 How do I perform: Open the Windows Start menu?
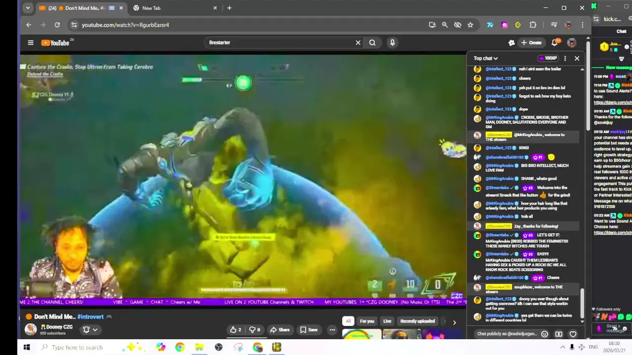pos(27,347)
